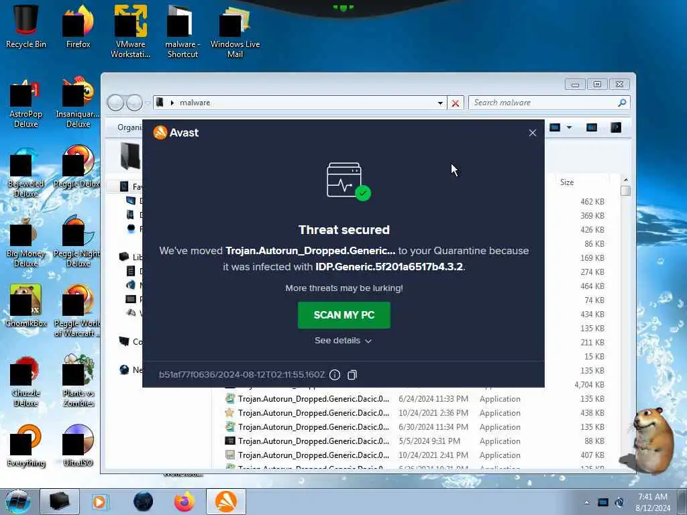Click Firefox icon in the taskbar

click(x=184, y=502)
